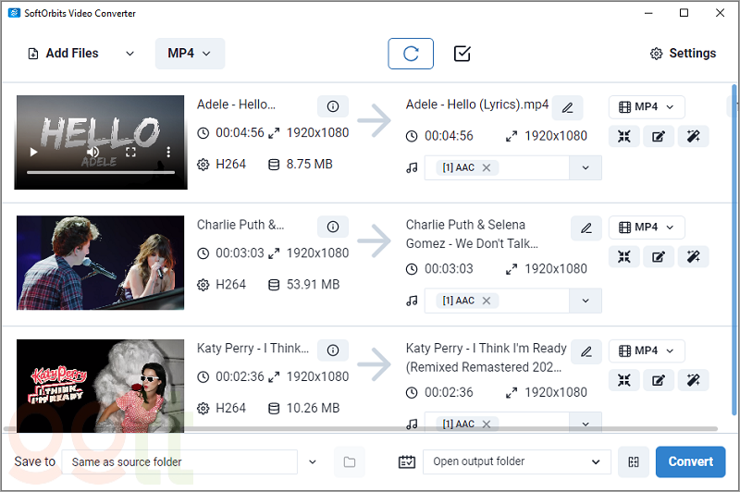
Task: Rename the Adele - Hello output file
Action: coord(568,107)
